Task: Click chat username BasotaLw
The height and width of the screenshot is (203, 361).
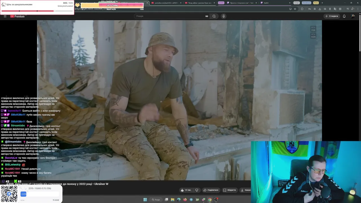Action: 11,158
